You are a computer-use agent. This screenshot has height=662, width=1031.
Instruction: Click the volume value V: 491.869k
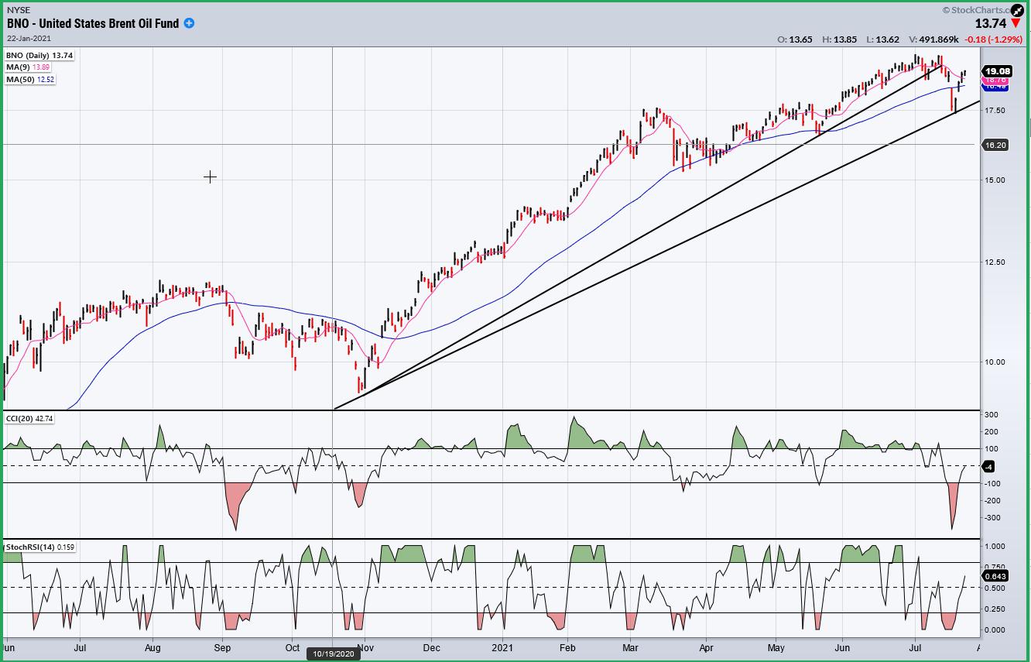point(935,39)
